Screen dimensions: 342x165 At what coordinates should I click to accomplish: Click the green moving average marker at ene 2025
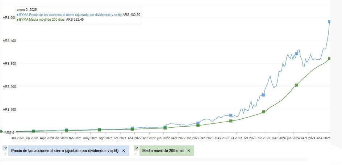pyautogui.click(x=329, y=58)
